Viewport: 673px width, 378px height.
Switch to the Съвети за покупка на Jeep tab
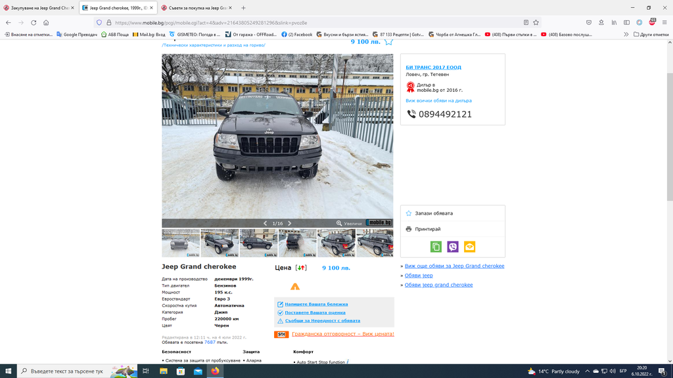[197, 8]
